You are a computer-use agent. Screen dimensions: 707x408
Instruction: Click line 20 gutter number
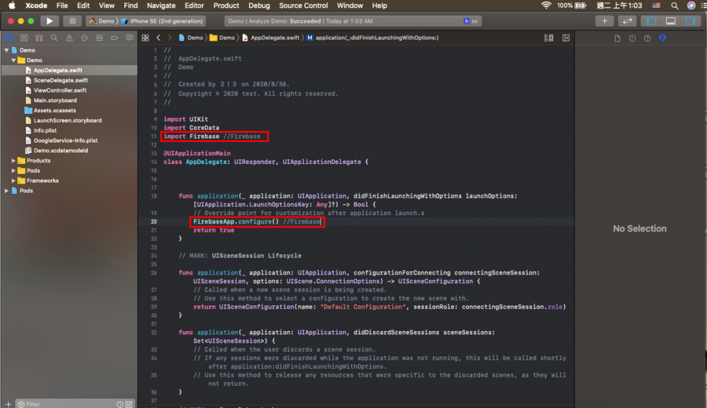point(154,221)
